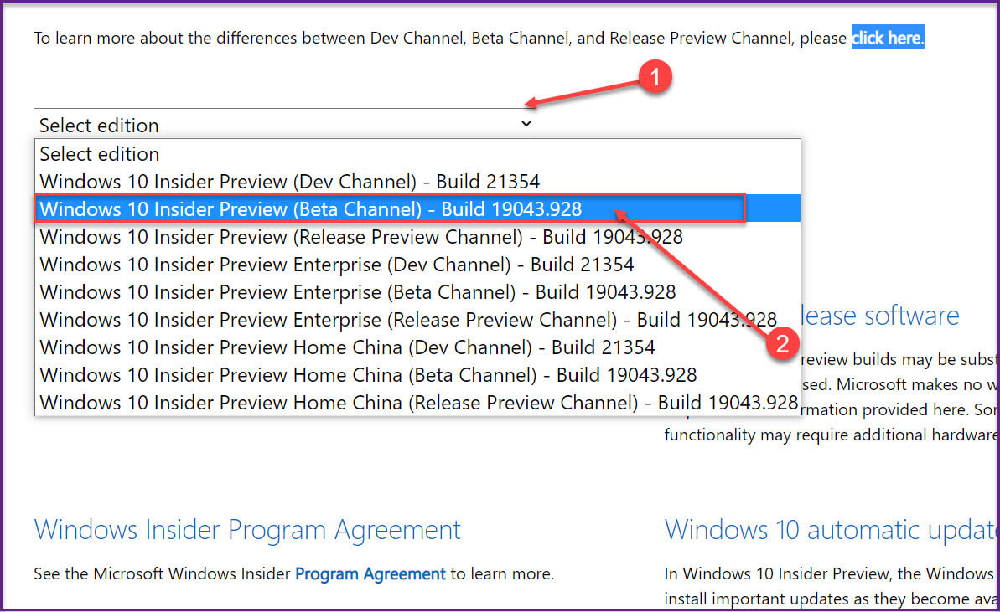Click the partially visible 'lease software' heading
This screenshot has width=1000, height=612.
tap(880, 316)
